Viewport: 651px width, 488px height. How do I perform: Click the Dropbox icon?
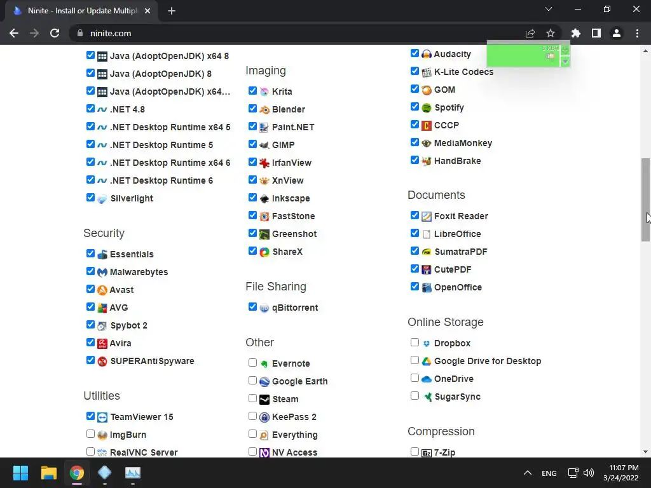coord(427,344)
